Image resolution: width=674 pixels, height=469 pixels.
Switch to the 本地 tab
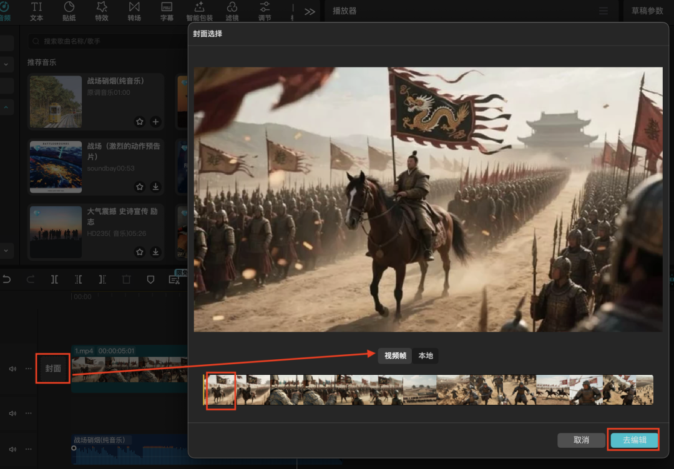point(426,355)
